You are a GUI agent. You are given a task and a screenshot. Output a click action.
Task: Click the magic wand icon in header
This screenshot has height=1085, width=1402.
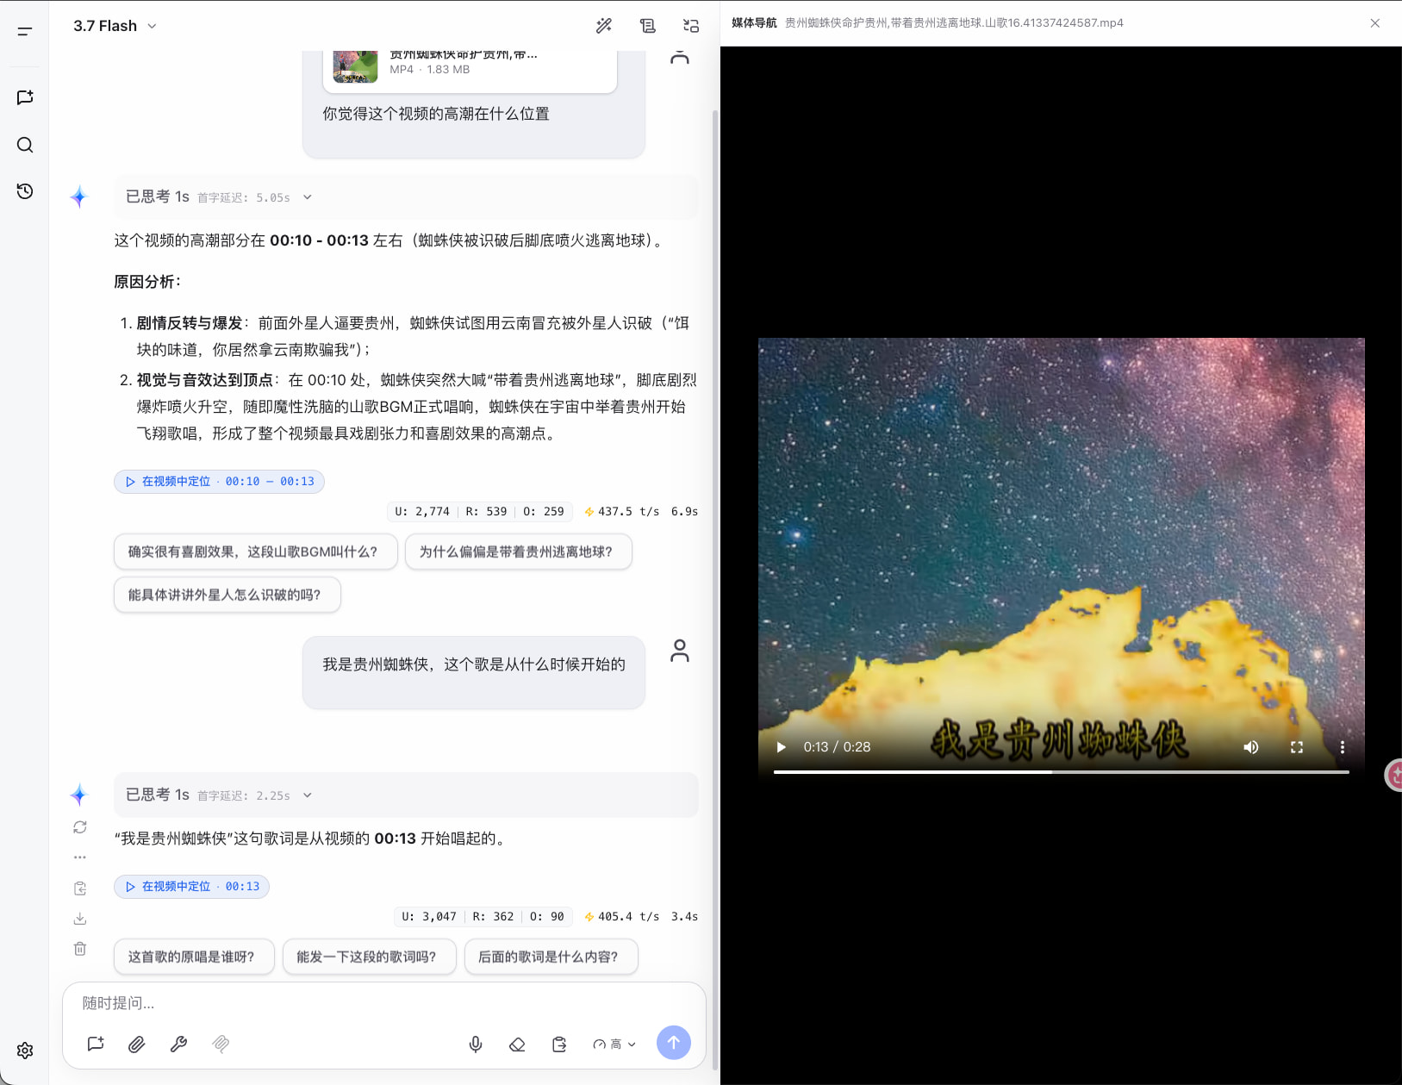click(604, 26)
